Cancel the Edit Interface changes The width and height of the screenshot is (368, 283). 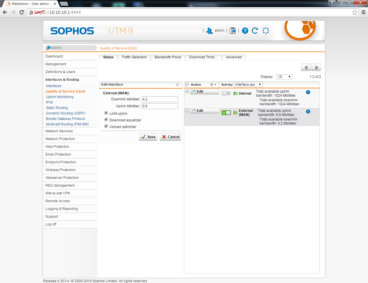[x=170, y=137]
